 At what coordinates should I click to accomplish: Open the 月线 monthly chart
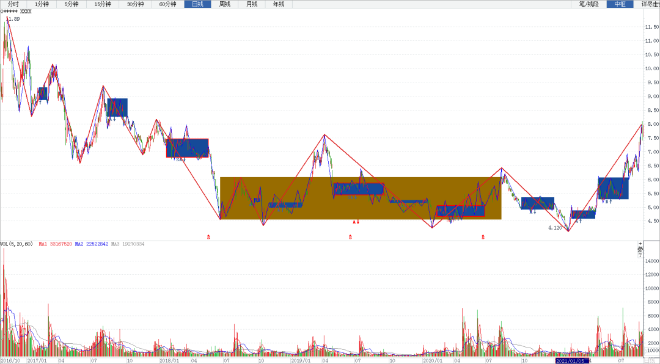click(252, 4)
